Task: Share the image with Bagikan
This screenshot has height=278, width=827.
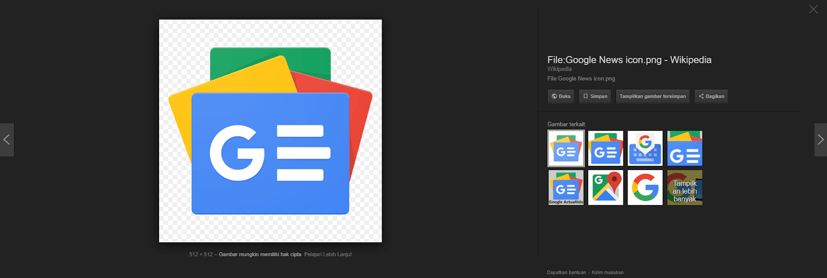Action: click(711, 96)
